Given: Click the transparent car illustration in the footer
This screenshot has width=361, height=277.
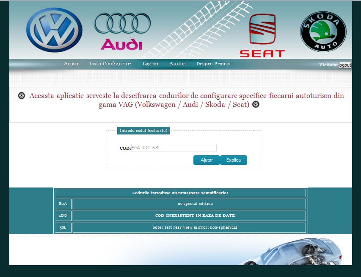Looking at the screenshot, I should tap(291, 252).
